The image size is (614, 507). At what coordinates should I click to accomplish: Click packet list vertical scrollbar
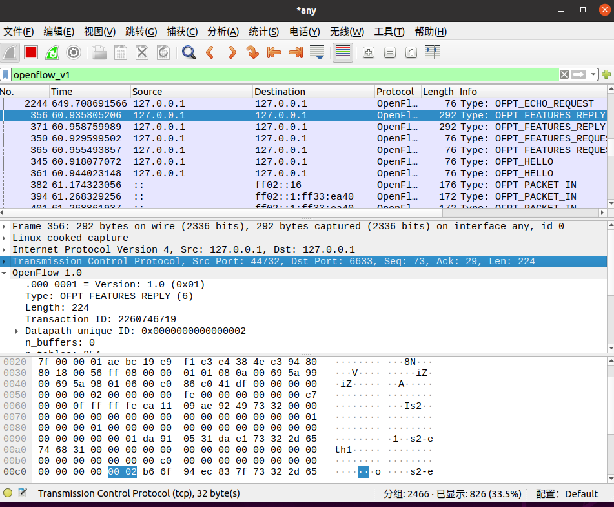[x=611, y=147]
